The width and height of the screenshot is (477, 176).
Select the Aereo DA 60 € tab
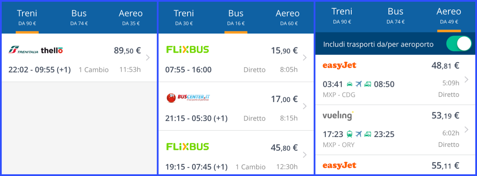point(287,17)
